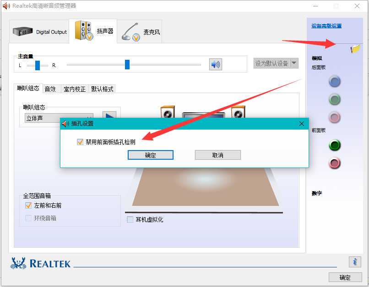Mute output with the main volume speaker icon
Image resolution: width=369 pixels, height=287 pixels.
click(x=215, y=64)
